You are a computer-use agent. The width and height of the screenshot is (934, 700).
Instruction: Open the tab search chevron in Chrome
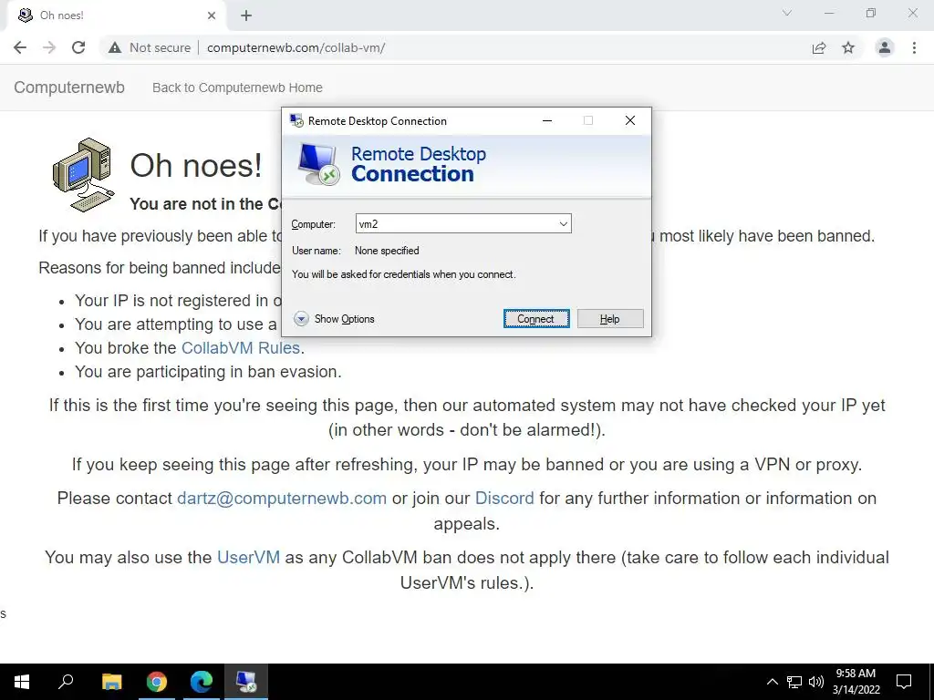(787, 13)
